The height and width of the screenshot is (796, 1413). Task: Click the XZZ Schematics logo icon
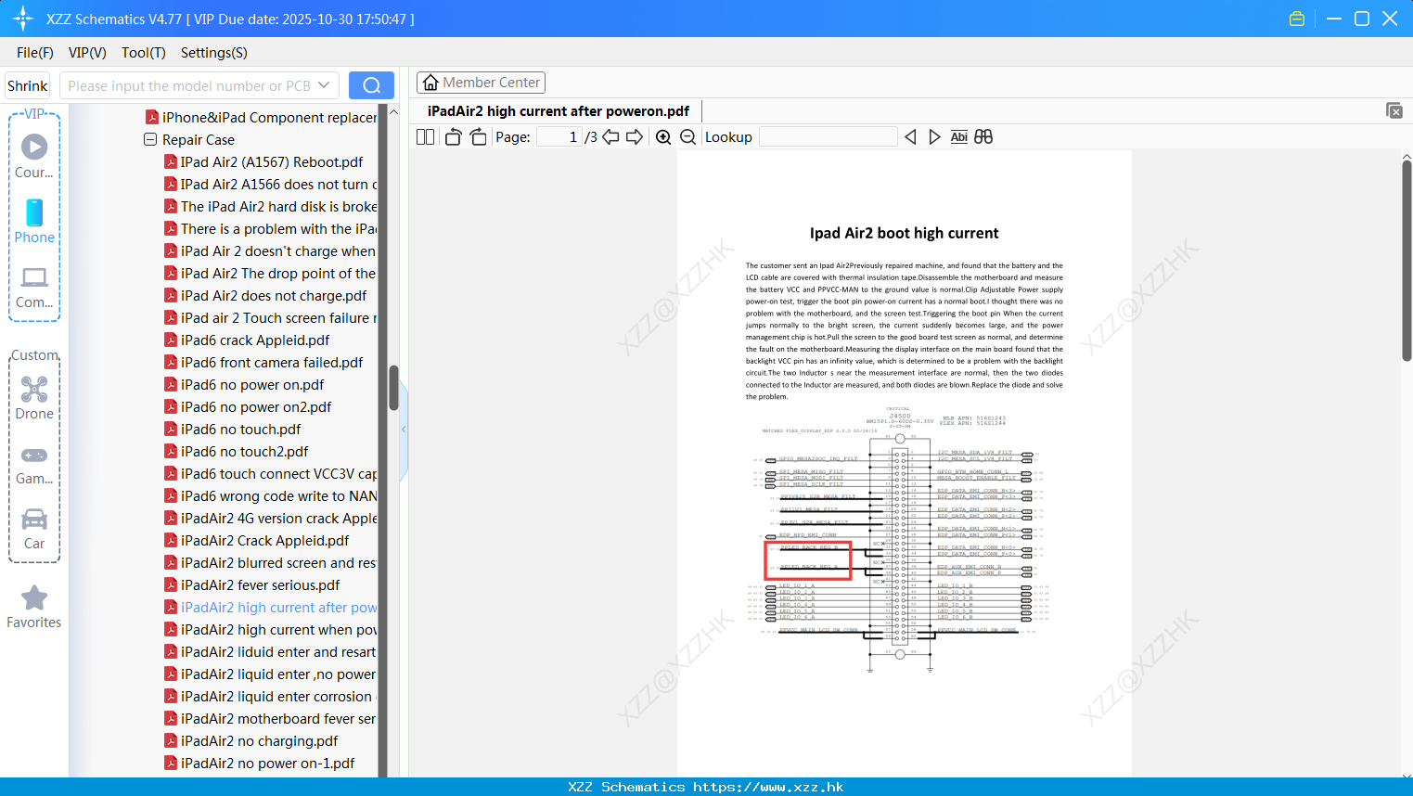[x=23, y=19]
